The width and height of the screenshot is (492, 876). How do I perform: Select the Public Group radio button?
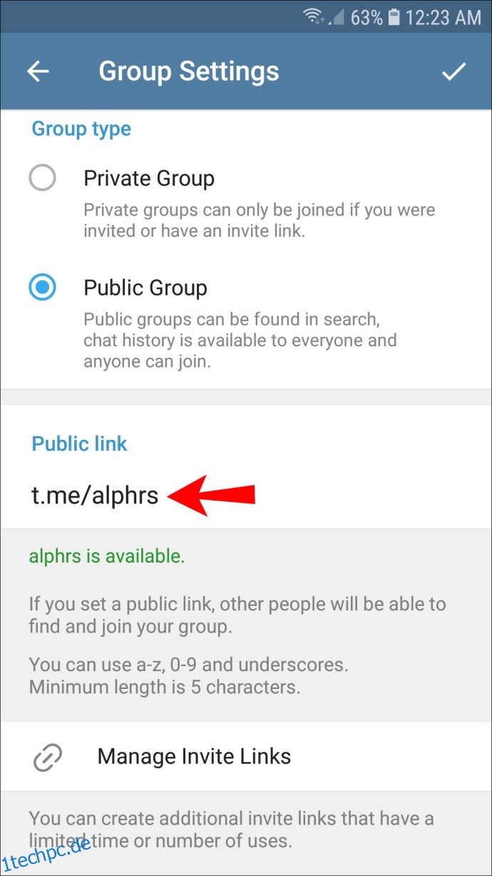[x=42, y=288]
